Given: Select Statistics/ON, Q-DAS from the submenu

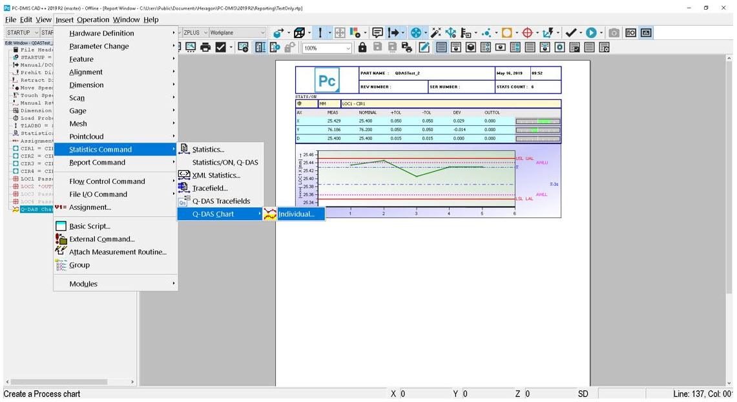Looking at the screenshot, I should 225,162.
